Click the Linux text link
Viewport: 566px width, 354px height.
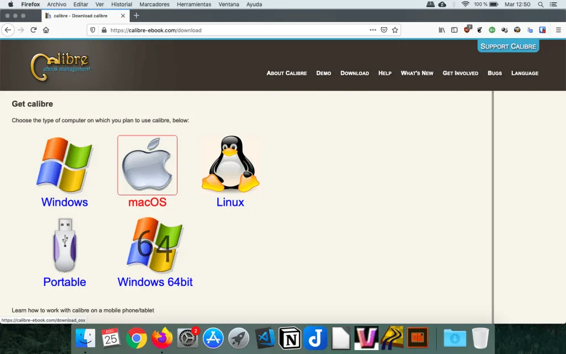[x=230, y=202]
